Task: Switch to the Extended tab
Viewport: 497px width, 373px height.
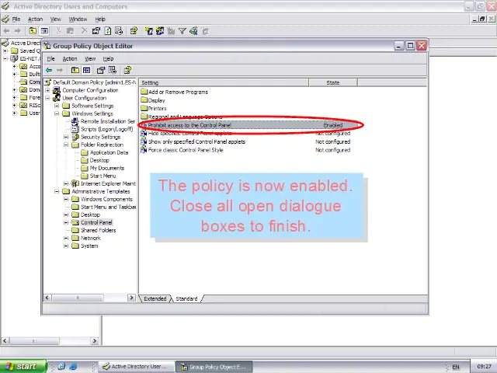Action: click(155, 298)
